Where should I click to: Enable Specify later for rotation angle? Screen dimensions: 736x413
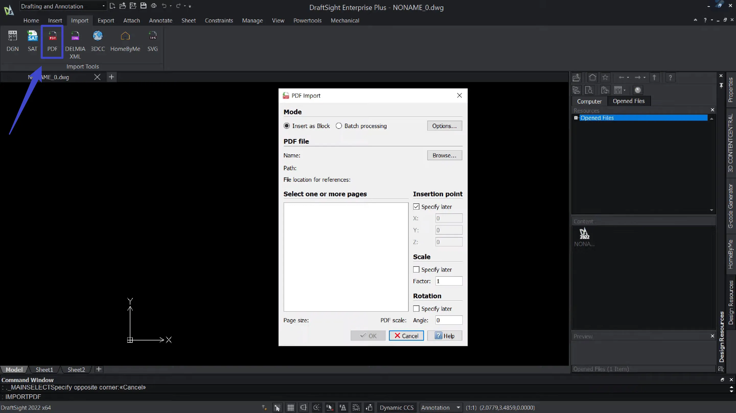click(416, 308)
